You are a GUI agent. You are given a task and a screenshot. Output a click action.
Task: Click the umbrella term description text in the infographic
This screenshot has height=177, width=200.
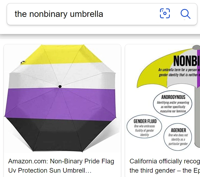tap(179, 72)
